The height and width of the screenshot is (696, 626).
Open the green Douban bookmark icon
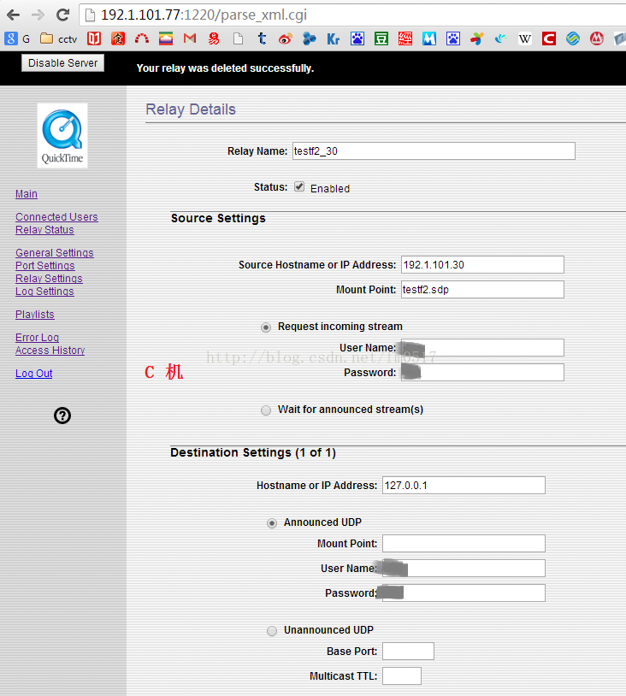(x=381, y=39)
